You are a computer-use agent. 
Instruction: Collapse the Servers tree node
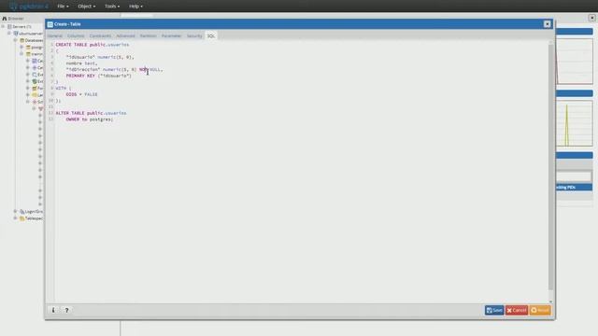(4, 27)
